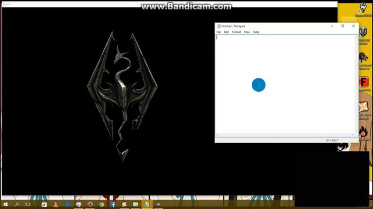
Task: Switch to Skyrim via its taskbar icon
Action: coord(159,204)
